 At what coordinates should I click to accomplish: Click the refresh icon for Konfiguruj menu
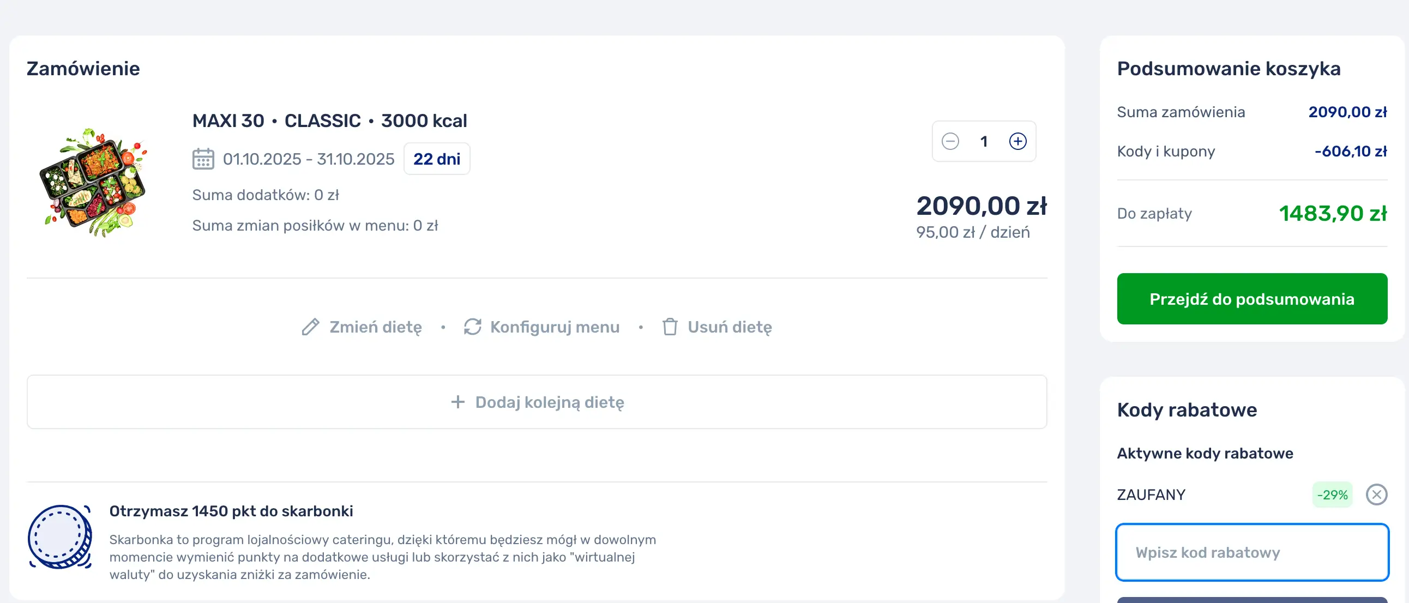473,327
